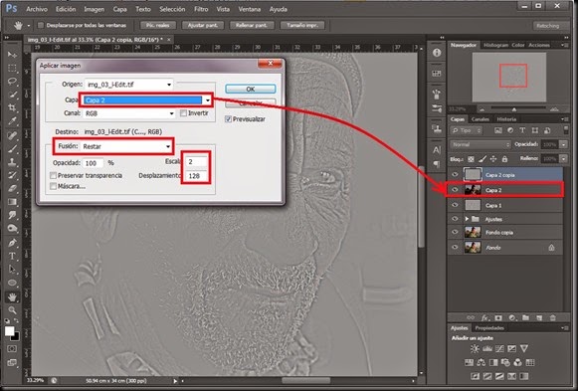Lock transparent pixels icon
Viewport: 578px width, 391px height.
471,159
